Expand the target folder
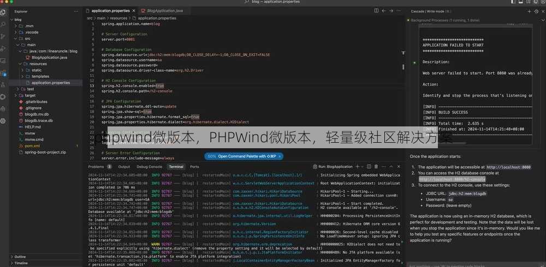 (x=15, y=95)
